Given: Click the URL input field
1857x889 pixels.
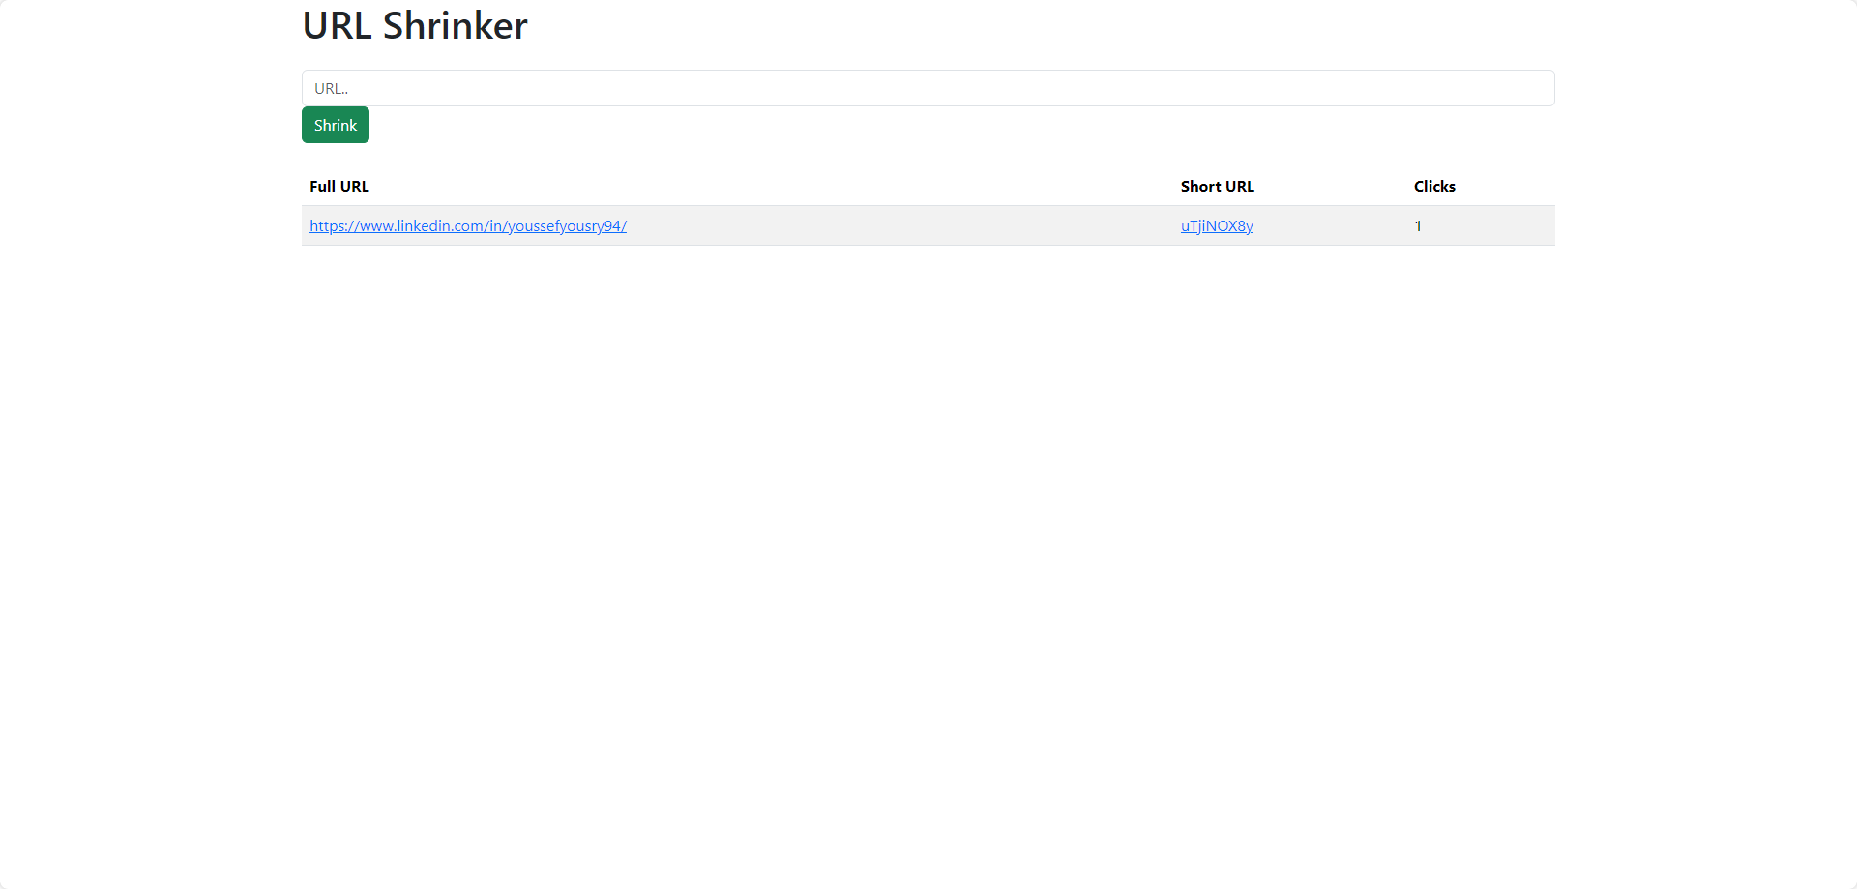Looking at the screenshot, I should [928, 88].
